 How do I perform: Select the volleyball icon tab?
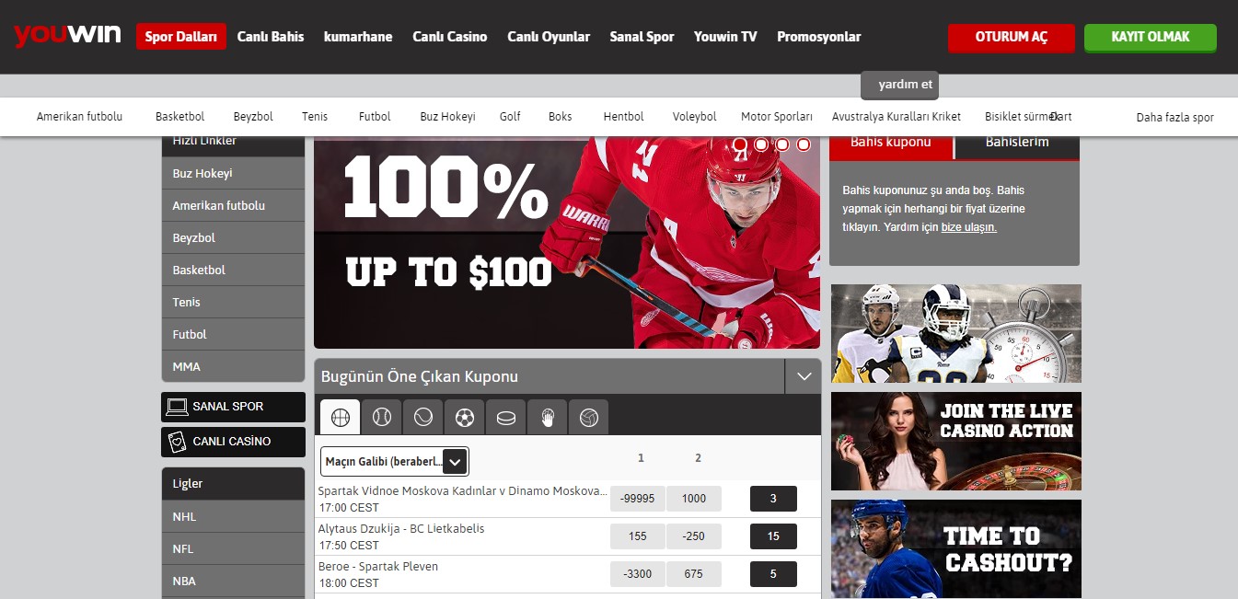coord(589,418)
